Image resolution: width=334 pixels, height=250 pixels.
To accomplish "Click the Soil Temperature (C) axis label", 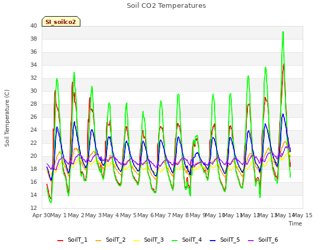I will coord(7,118).
